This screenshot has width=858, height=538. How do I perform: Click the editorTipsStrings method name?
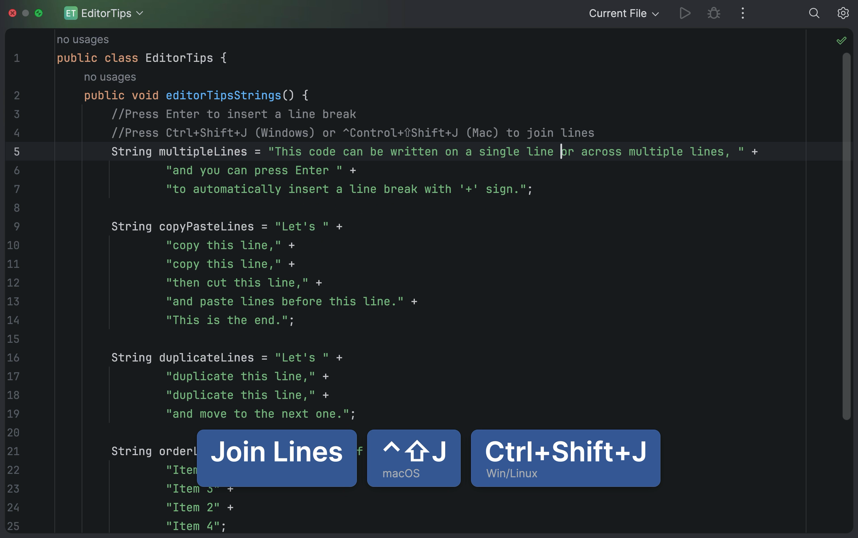pyautogui.click(x=223, y=95)
